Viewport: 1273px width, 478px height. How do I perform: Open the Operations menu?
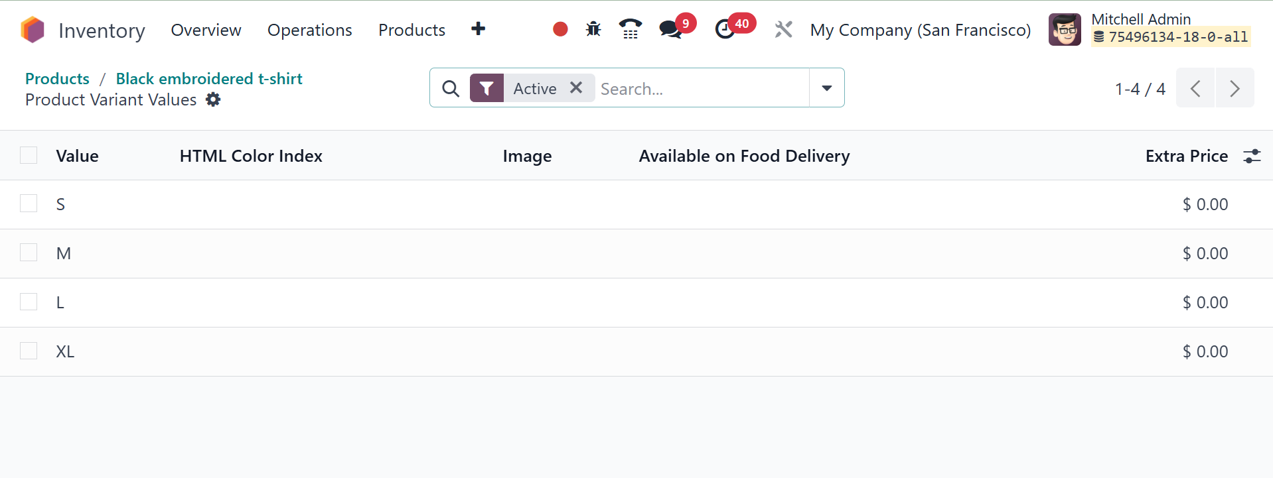click(309, 30)
